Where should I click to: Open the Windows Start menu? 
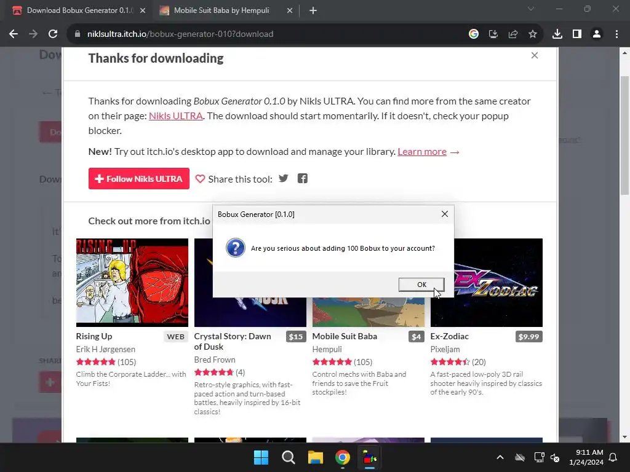pyautogui.click(x=261, y=457)
